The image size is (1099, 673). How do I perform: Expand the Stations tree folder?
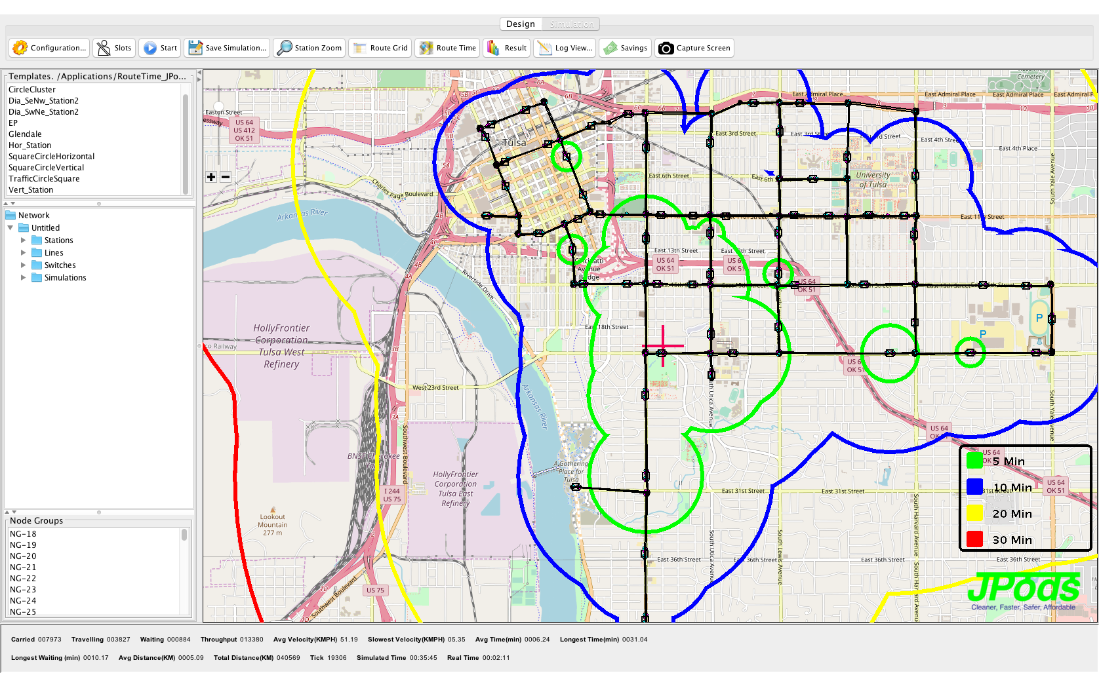24,240
